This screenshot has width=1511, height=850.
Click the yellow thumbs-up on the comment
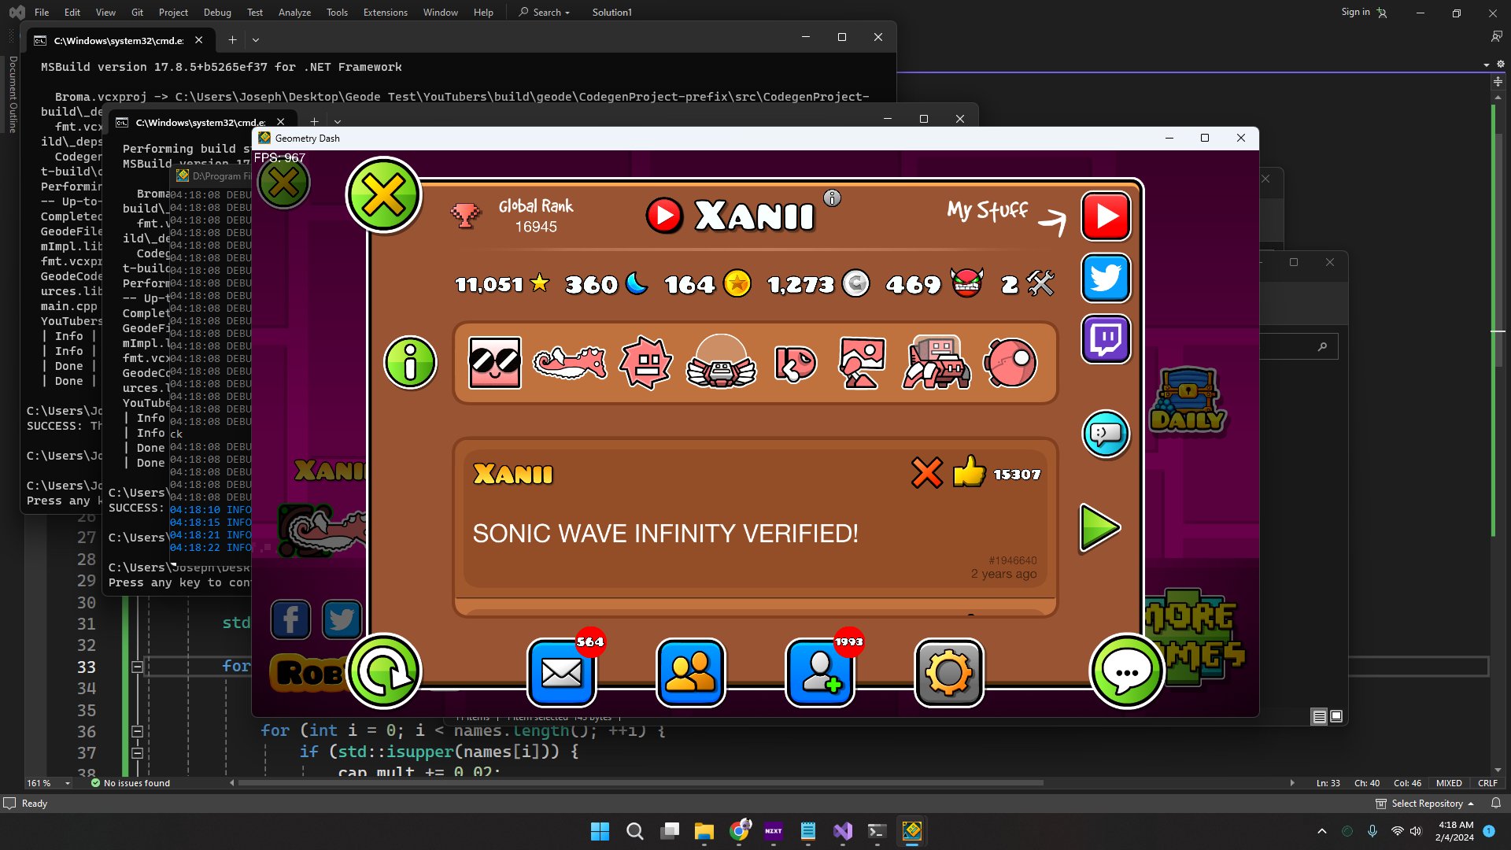(x=969, y=472)
